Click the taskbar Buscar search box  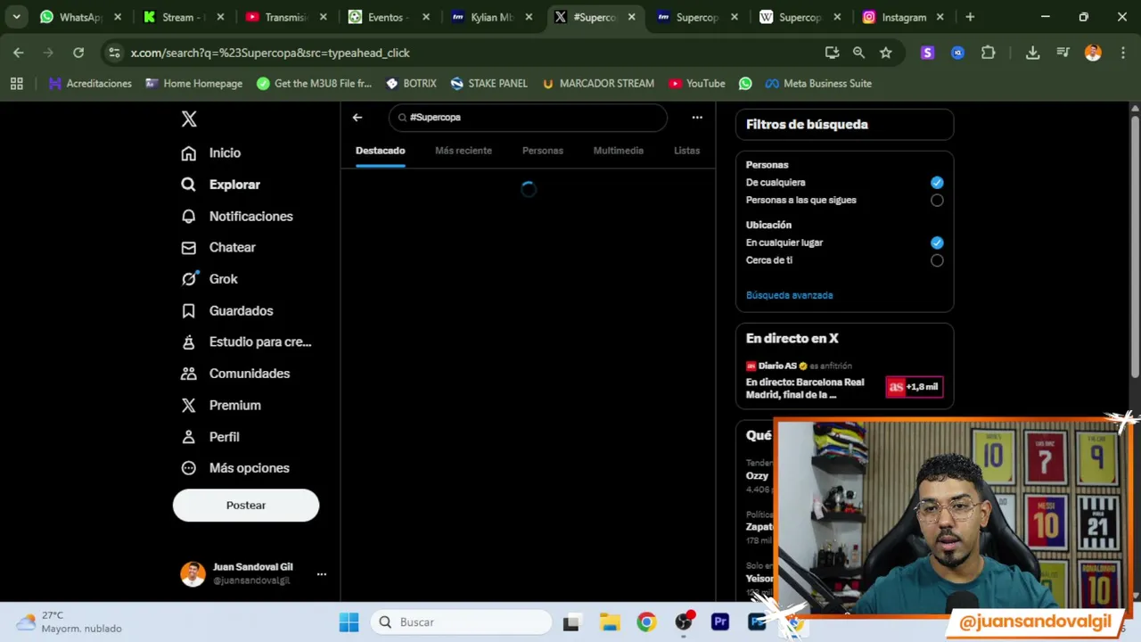pyautogui.click(x=461, y=621)
